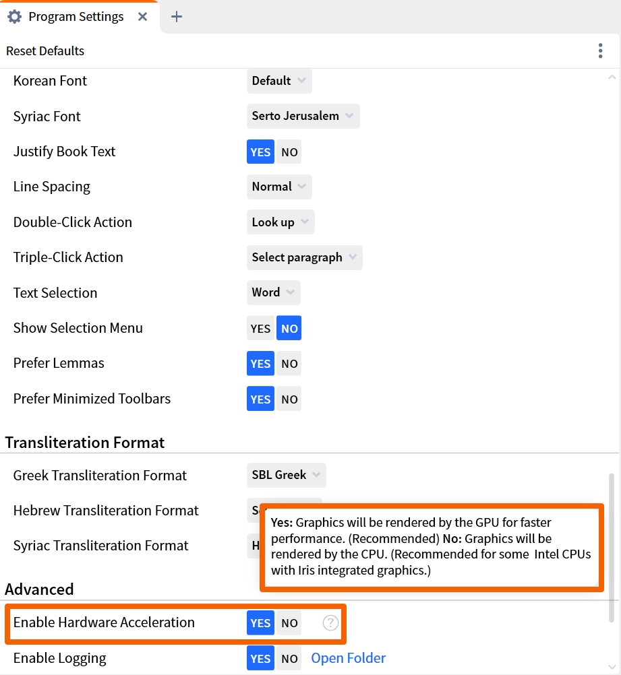
Task: Click the Hardware Acceleration help icon
Action: coord(330,623)
